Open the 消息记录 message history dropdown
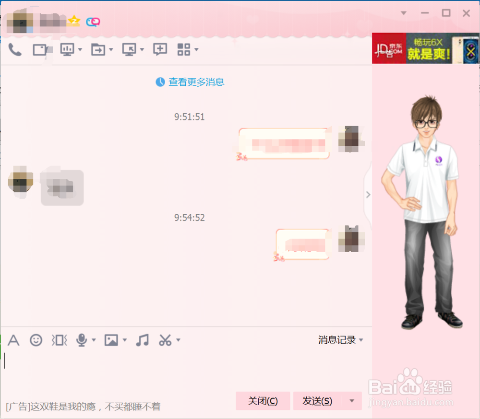Viewport: 480px width, 419px height. point(340,340)
